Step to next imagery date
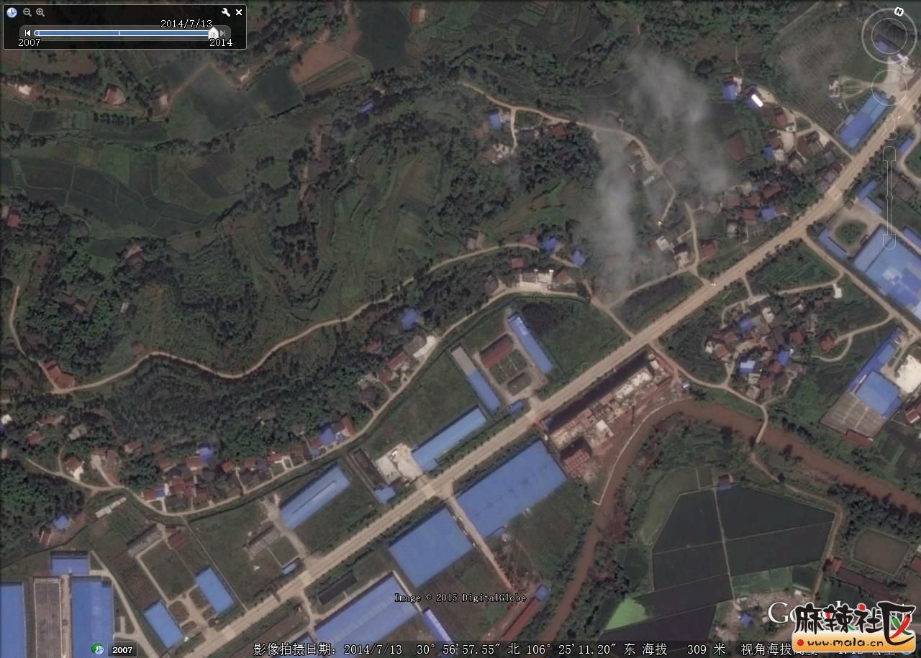Screen dimensions: 921x658 [x=222, y=33]
